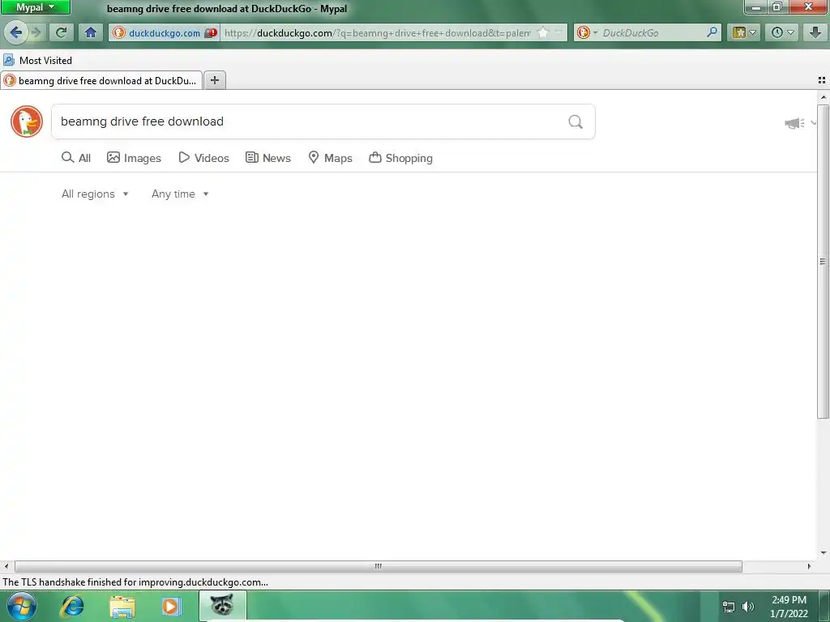Open the history clock toolbar button
Screen dimensions: 830x622
(x=782, y=32)
